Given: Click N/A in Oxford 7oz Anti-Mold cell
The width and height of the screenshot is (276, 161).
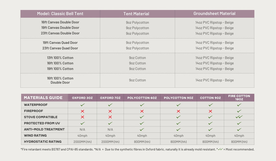Looking at the screenshot, I should click(110, 129).
